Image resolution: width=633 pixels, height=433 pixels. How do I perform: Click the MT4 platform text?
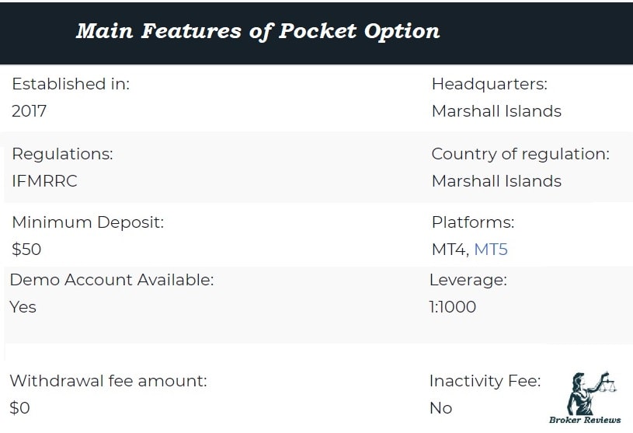[x=449, y=250]
